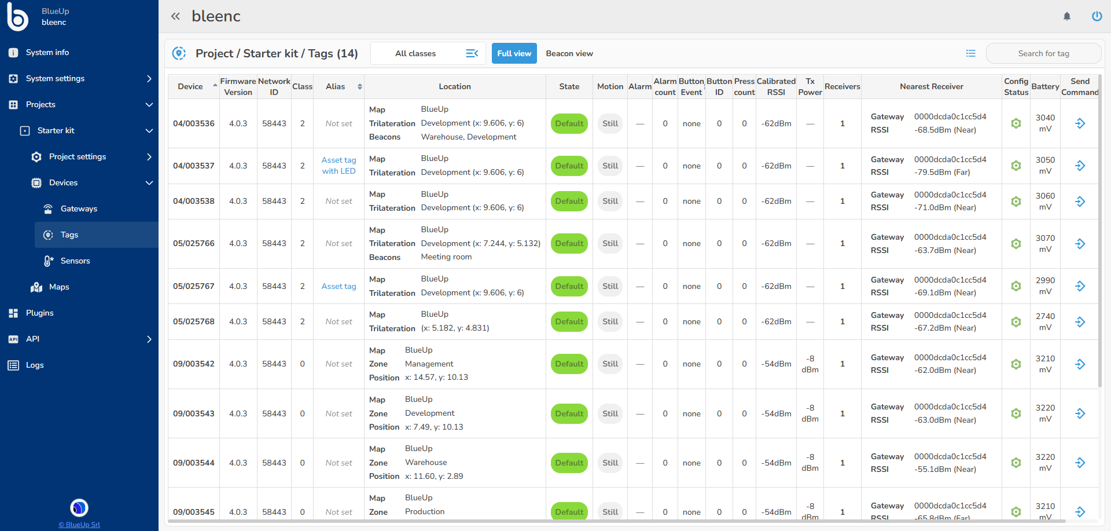Open the All classes filter dropdown
This screenshot has height=531, width=1111.
coord(428,53)
